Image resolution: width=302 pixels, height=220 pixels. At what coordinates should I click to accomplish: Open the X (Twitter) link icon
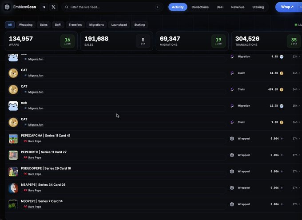coord(54,7)
